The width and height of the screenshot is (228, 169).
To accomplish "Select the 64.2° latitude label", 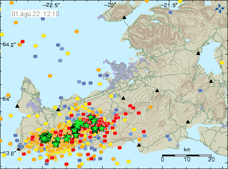I will click(9, 44).
